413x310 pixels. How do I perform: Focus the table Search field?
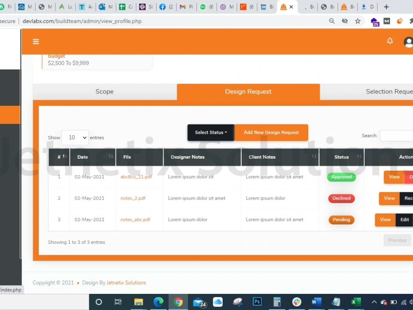point(396,136)
